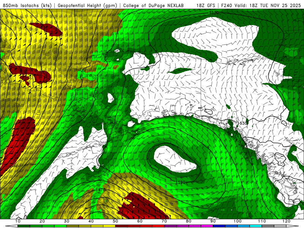The image size is (304, 228).
Task: Click the 1530 contour label at the map top
Action: coord(214,13)
